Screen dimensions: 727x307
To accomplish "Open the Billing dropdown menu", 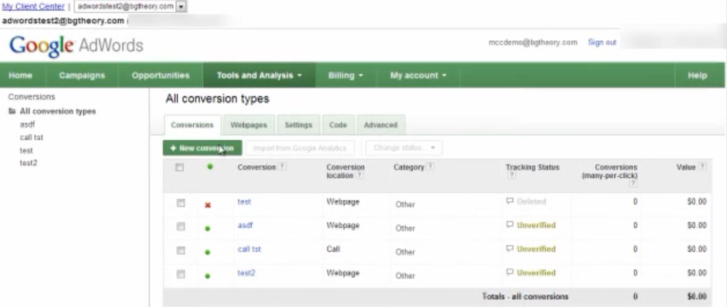I will click(x=346, y=76).
